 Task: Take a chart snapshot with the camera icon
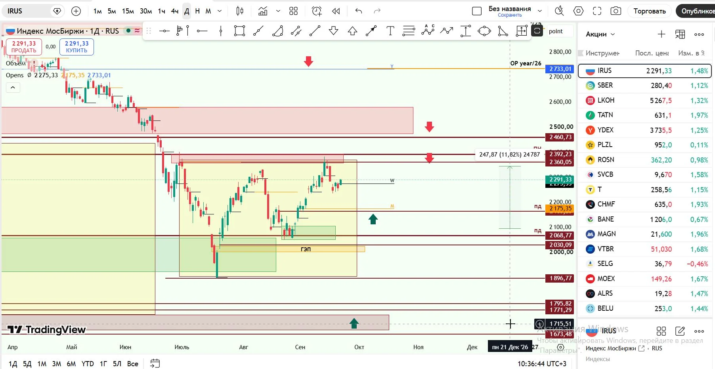coord(616,11)
